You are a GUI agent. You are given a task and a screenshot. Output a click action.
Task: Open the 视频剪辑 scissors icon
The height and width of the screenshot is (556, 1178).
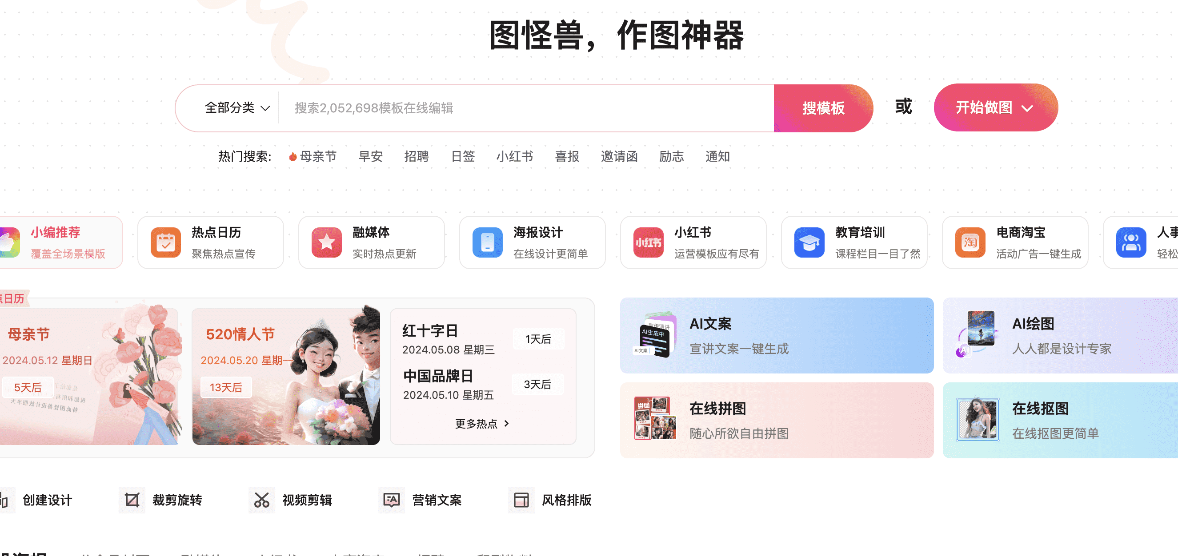262,500
